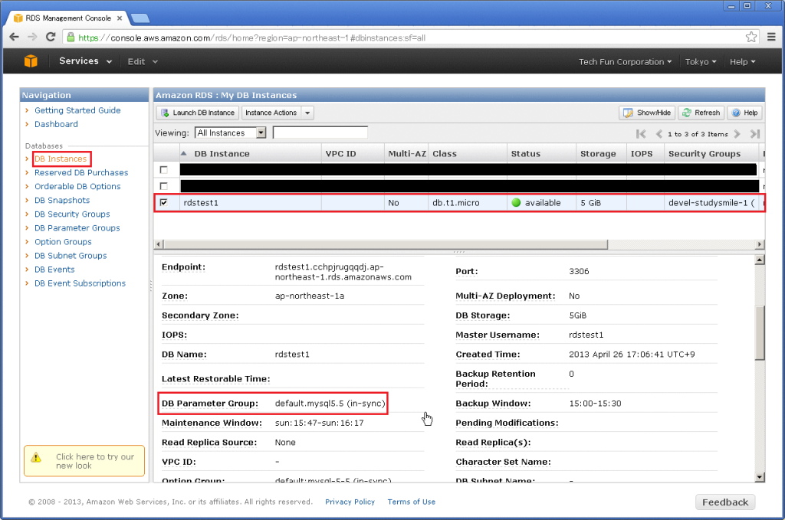The height and width of the screenshot is (520, 785).
Task: Go to Dashboard in navigation
Action: tap(56, 124)
